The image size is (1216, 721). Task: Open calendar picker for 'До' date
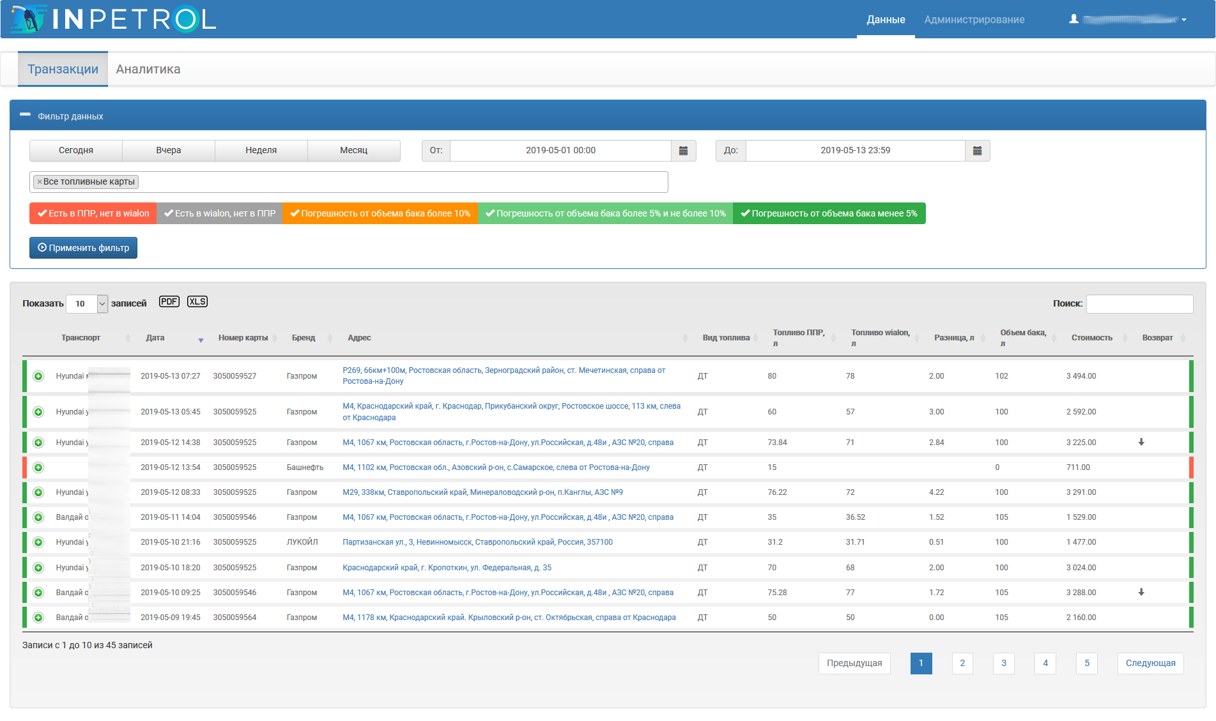[977, 151]
